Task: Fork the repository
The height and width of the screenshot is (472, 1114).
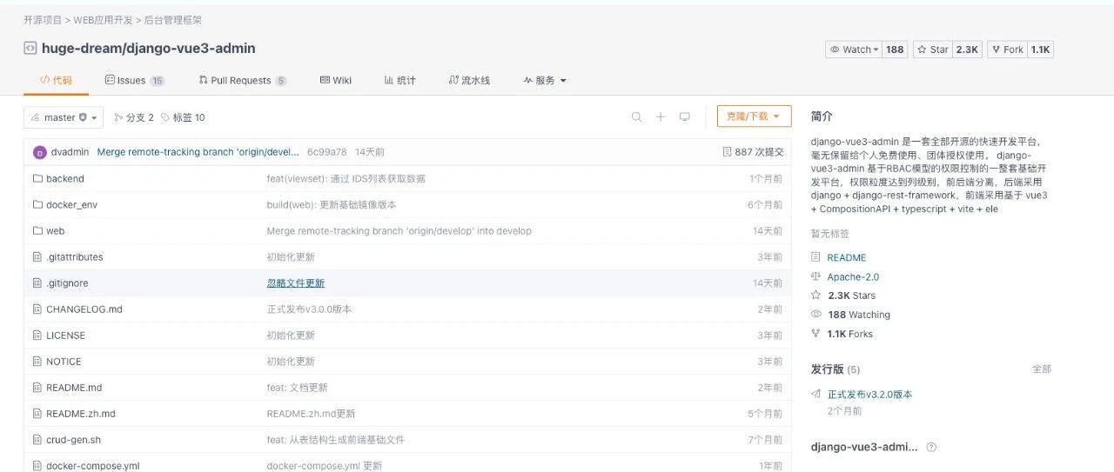Action: click(x=1007, y=50)
